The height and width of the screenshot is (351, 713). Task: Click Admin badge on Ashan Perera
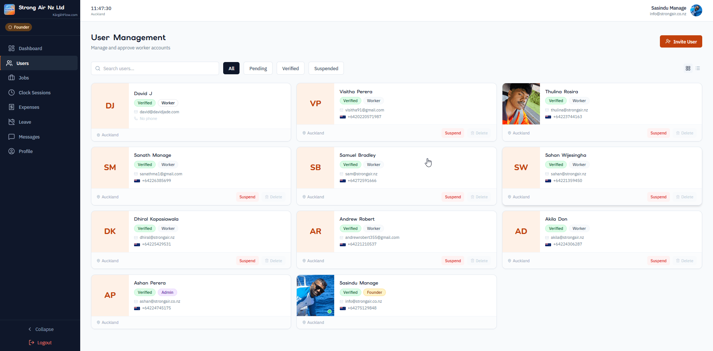click(167, 292)
